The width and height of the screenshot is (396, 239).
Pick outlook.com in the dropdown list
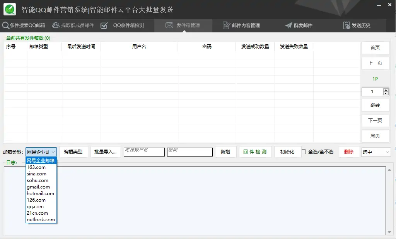pos(41,220)
